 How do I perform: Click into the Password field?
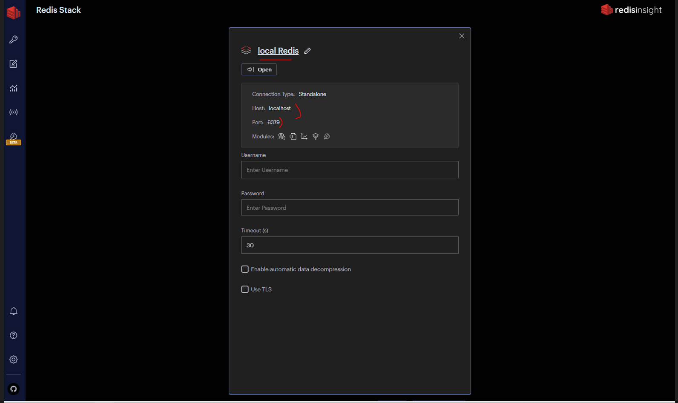tap(350, 208)
